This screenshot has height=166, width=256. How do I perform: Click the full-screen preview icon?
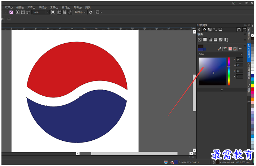click(53, 12)
